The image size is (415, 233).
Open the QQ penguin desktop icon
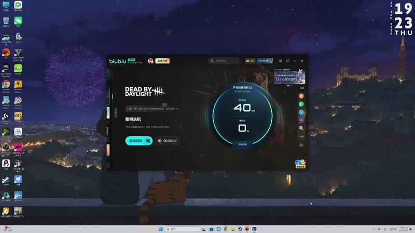6,165
